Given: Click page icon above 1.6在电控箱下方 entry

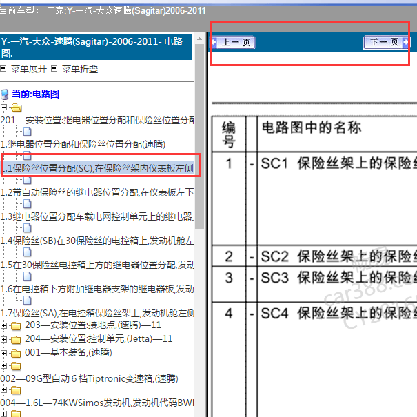Looking at the screenshot, I should [27, 276].
